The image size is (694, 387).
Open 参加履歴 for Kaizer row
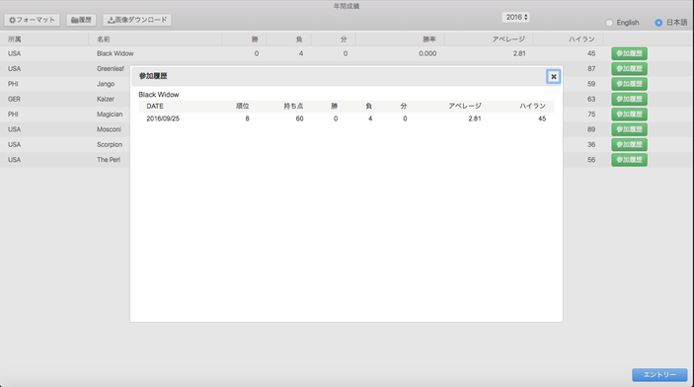click(630, 99)
